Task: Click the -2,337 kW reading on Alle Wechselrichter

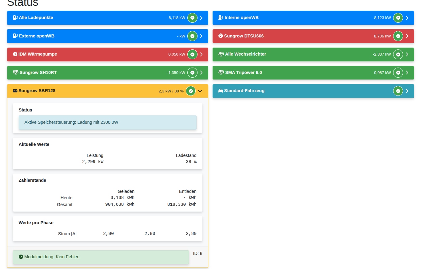Action: click(382, 54)
